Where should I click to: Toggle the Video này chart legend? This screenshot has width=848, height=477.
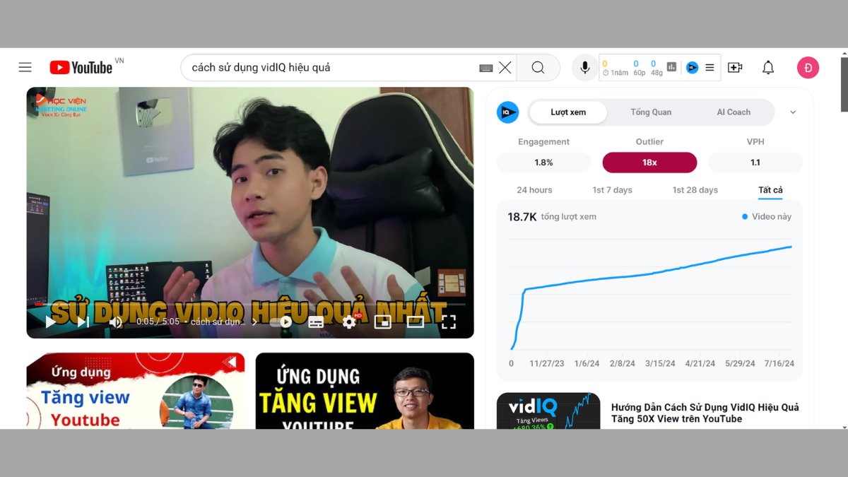[767, 217]
